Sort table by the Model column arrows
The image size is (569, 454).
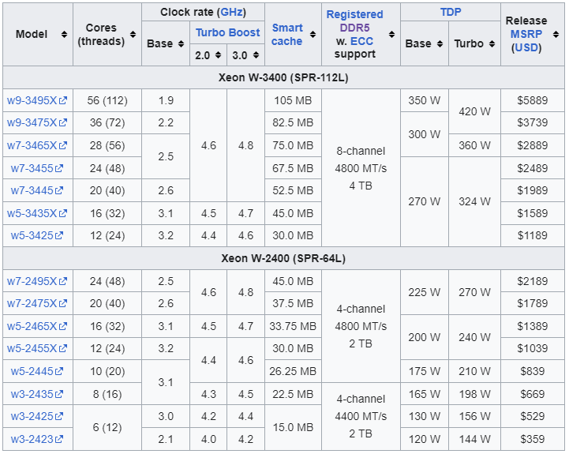[x=64, y=35]
